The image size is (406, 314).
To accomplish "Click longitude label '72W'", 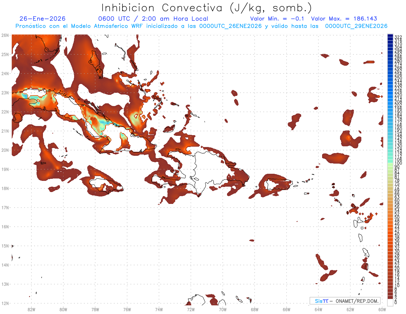I will click(191, 309).
